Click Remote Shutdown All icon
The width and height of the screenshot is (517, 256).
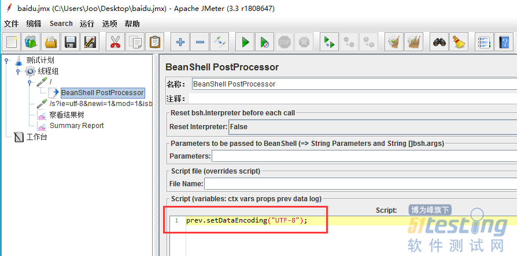point(368,42)
